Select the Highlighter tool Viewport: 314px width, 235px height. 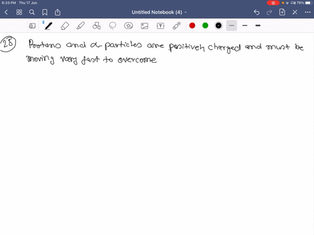coord(80,26)
